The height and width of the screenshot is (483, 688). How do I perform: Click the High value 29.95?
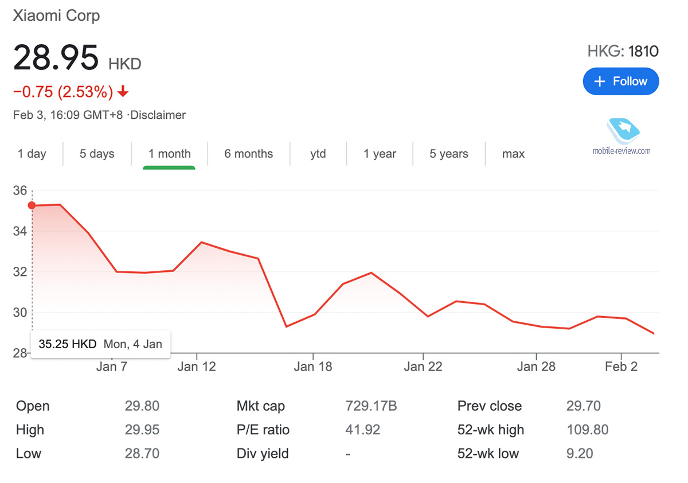pyautogui.click(x=142, y=430)
